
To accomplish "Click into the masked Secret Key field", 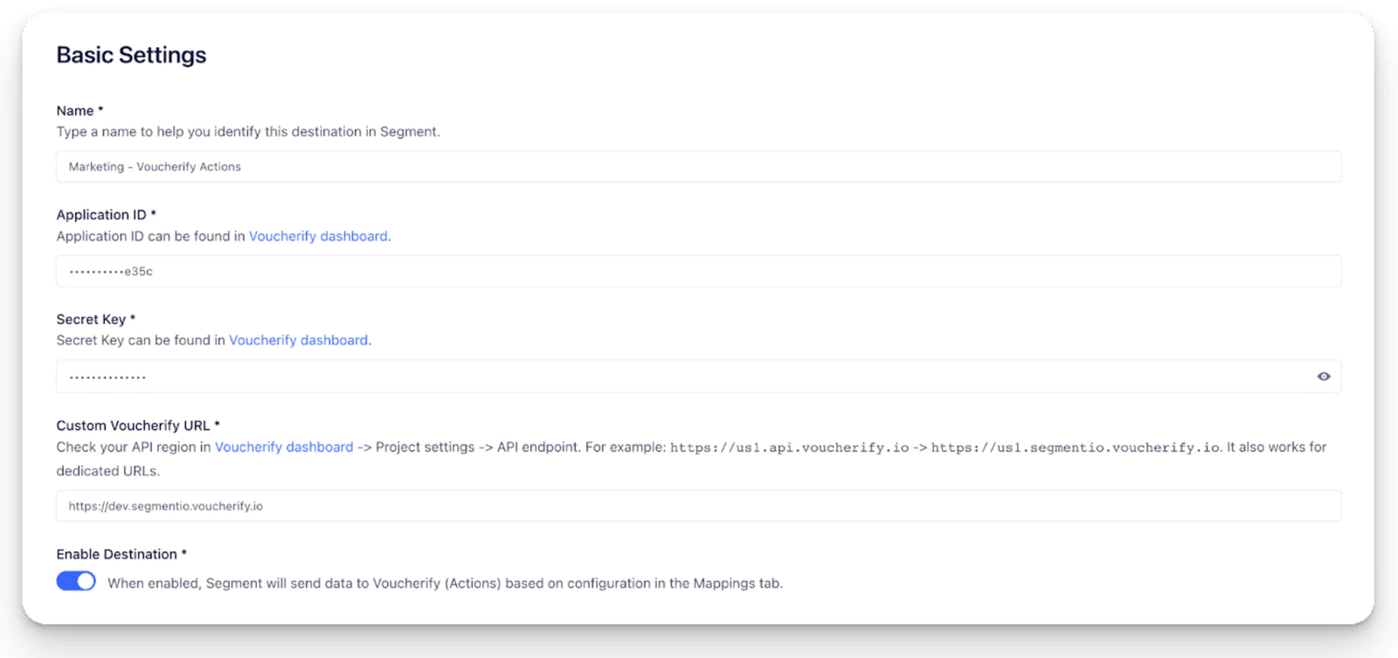I will click(682, 377).
